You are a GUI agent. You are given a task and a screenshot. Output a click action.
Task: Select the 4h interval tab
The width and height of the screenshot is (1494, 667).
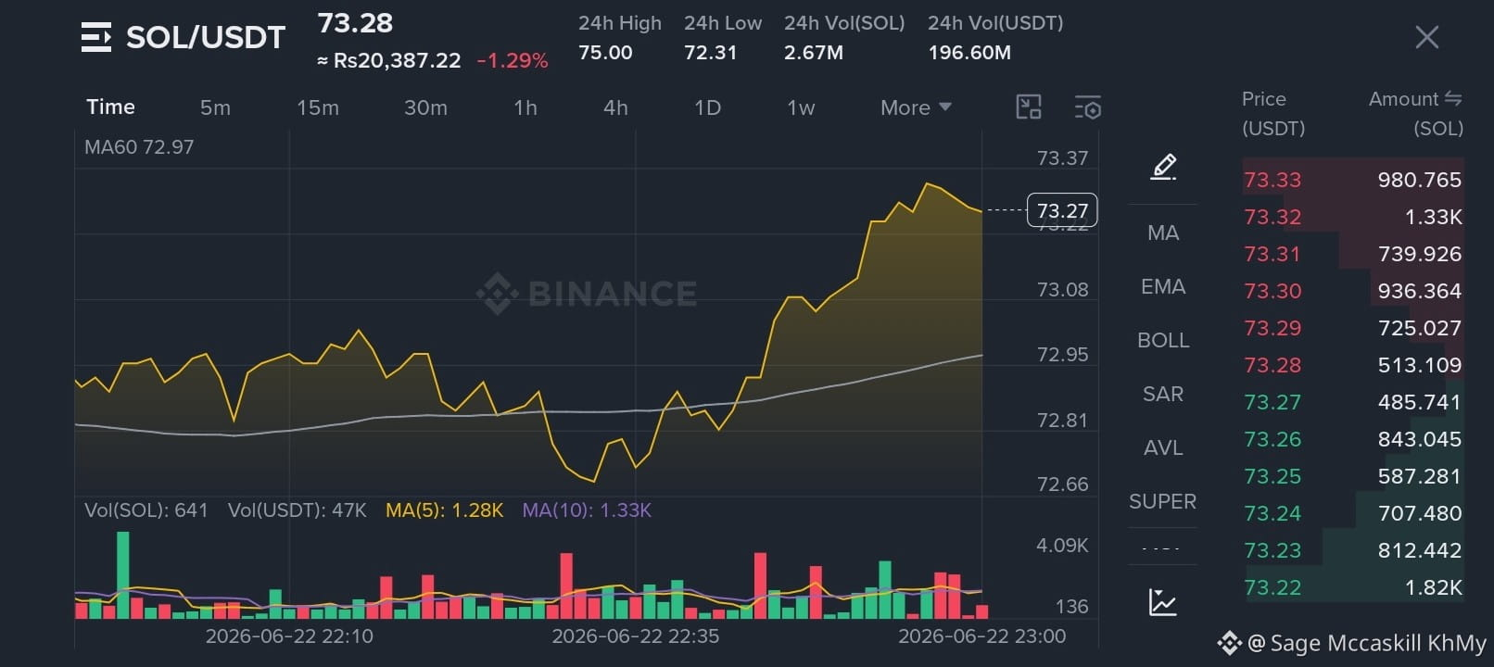615,107
